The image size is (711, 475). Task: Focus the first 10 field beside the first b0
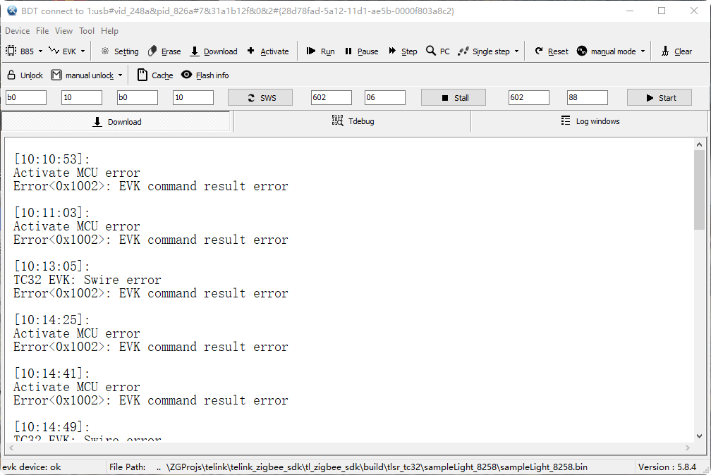coord(82,97)
